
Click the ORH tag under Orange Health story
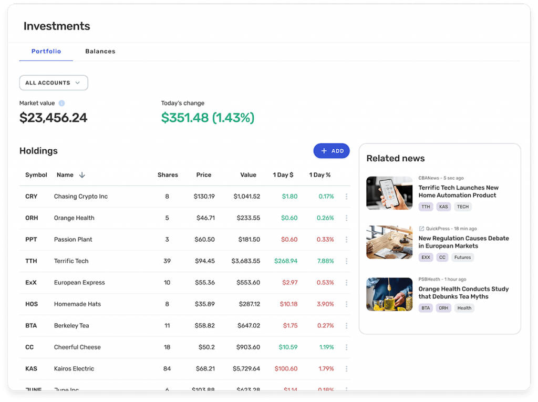(443, 308)
